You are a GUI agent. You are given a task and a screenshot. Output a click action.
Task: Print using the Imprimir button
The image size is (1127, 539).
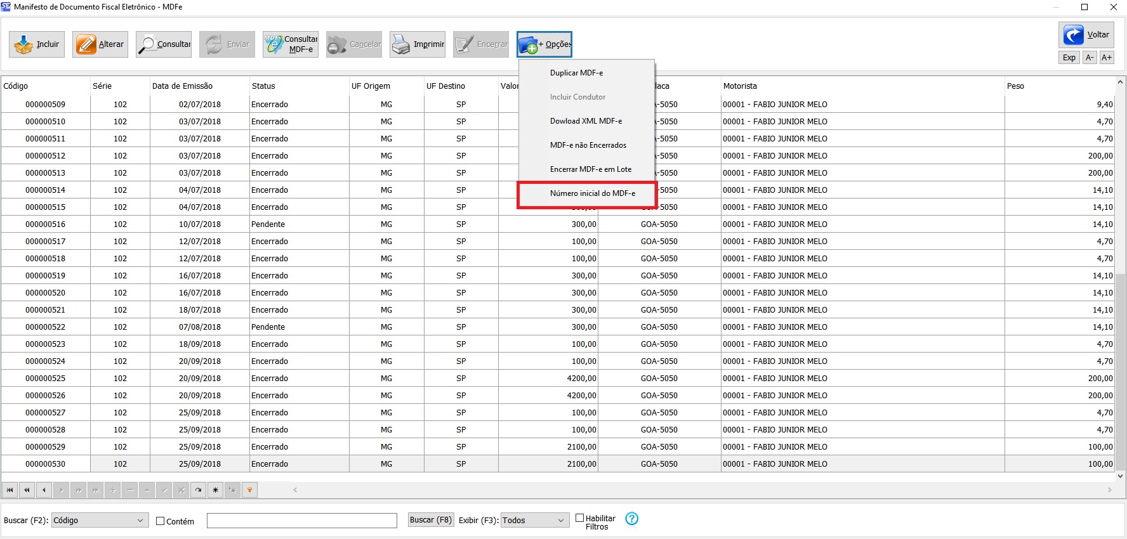pyautogui.click(x=418, y=44)
